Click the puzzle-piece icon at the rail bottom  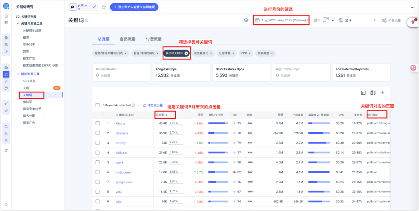point(6,204)
